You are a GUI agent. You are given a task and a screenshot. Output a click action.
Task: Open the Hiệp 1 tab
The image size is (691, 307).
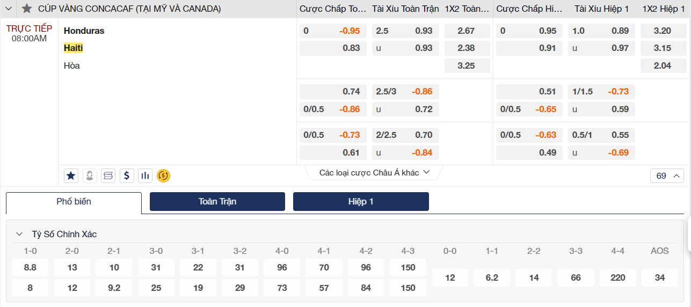click(361, 202)
